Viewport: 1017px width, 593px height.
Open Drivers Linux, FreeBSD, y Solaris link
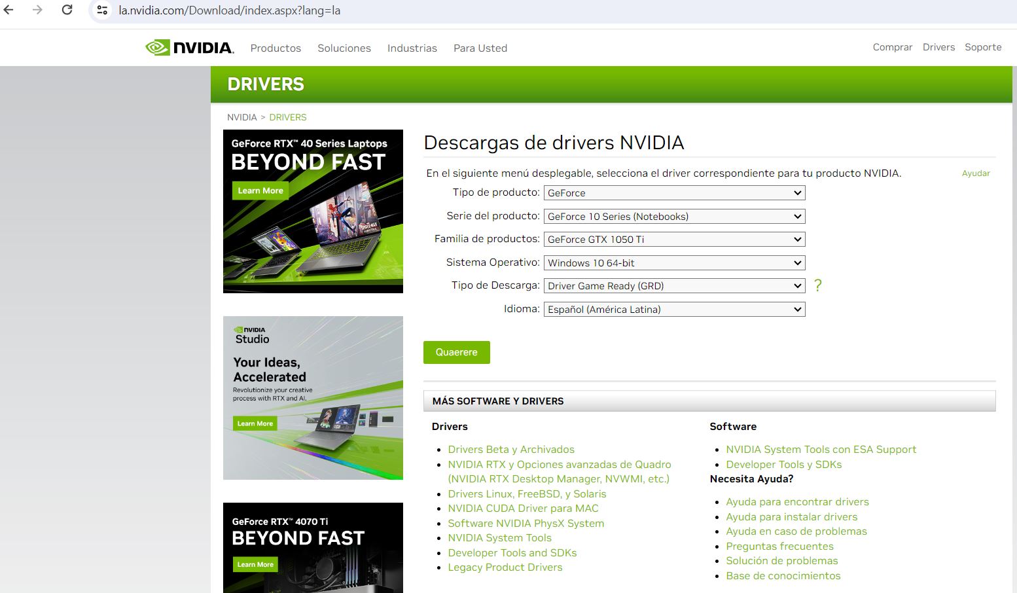coord(527,494)
